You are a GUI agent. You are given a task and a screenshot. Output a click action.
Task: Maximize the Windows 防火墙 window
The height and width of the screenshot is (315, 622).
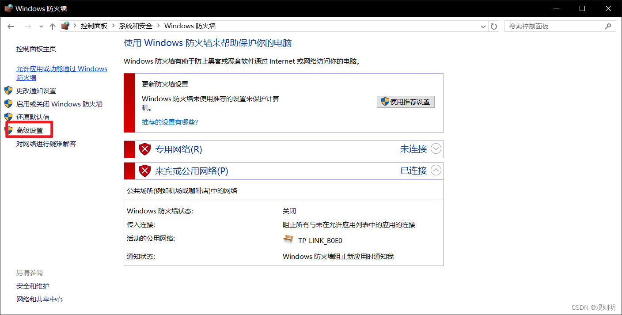(x=582, y=8)
